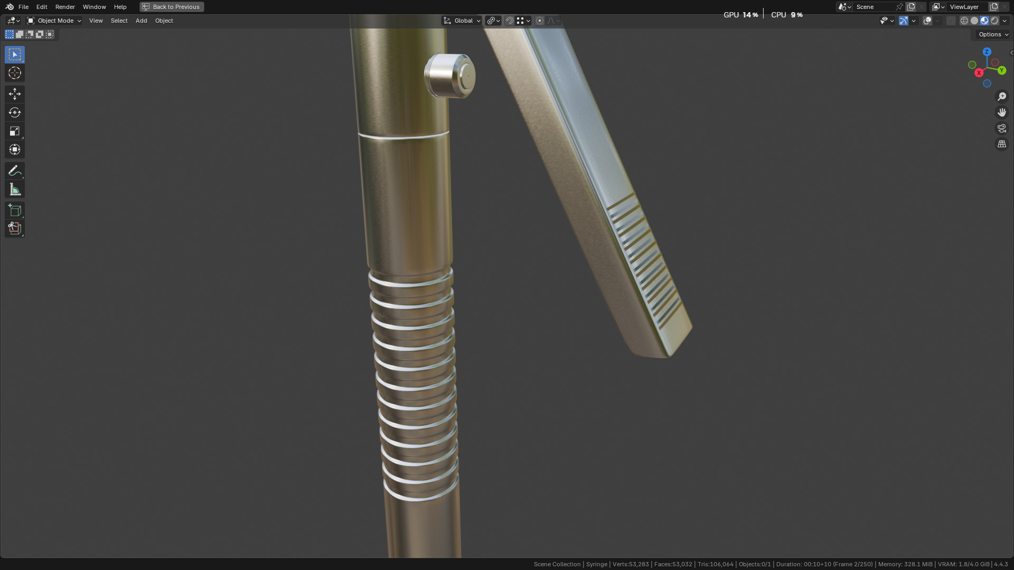The image size is (1014, 570).
Task: Expand the Options dropdown
Action: (x=993, y=34)
